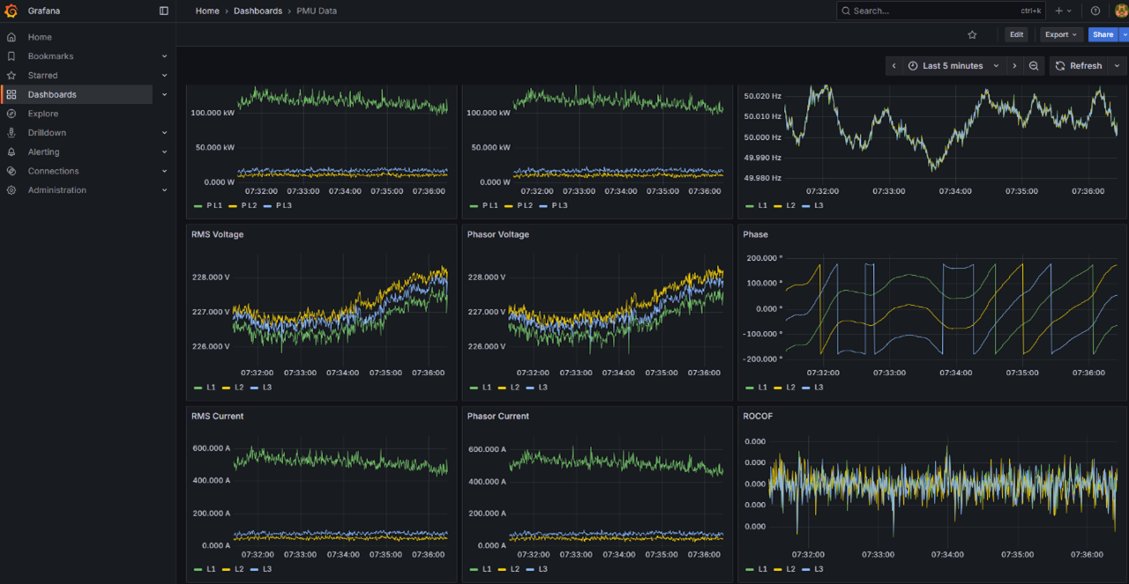
Task: Click the Grafana logo icon
Action: (x=11, y=11)
